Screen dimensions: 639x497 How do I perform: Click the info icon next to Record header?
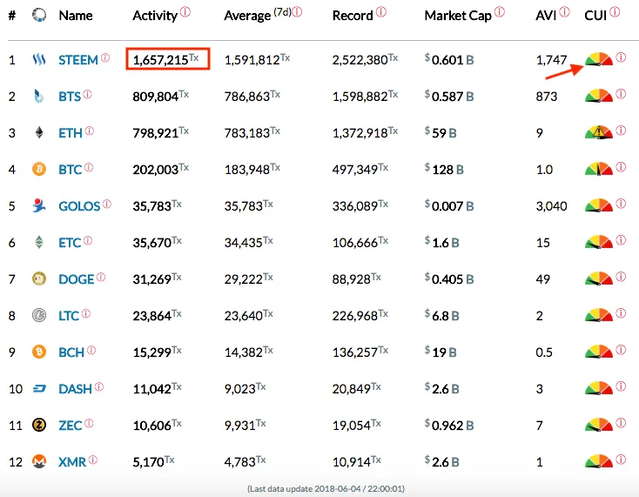tap(381, 12)
